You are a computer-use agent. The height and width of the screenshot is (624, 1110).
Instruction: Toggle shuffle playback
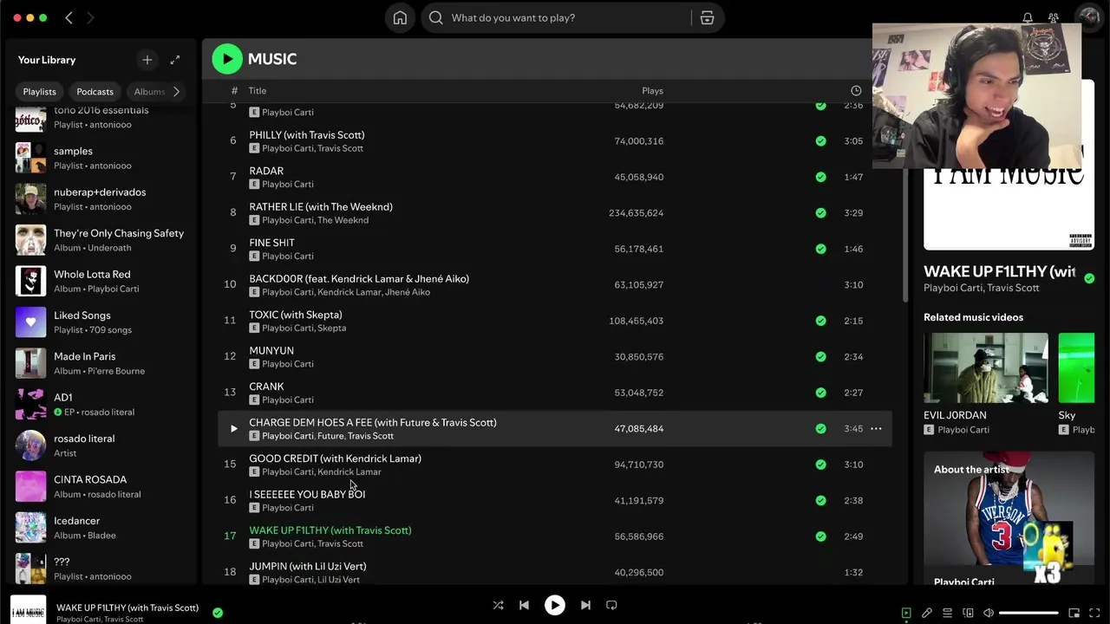498,605
